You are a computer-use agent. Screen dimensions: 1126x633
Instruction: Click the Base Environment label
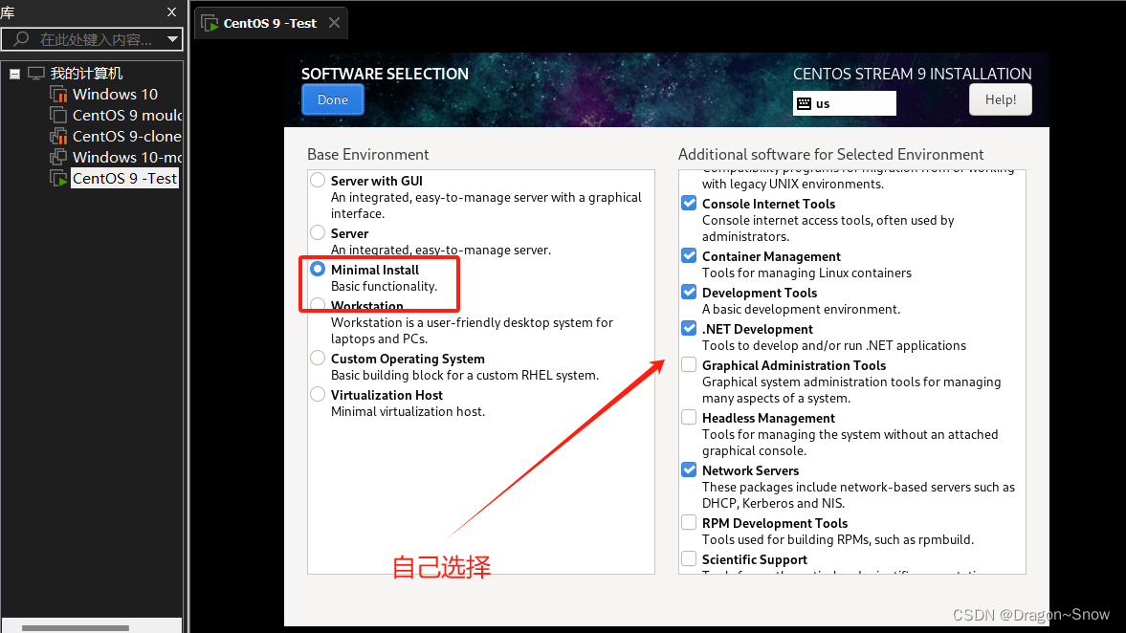(367, 154)
